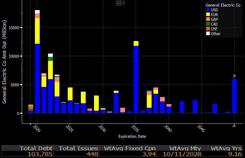The width and height of the screenshot is (245, 158).
Task: Click the 103,785 total debt value
Action: [40, 154]
